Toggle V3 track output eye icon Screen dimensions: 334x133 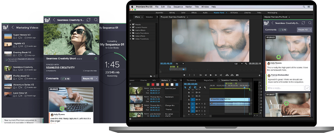pos(199,92)
